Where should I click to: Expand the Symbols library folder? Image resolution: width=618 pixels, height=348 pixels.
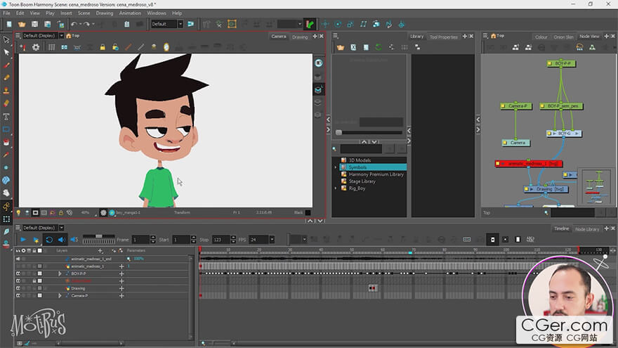336,167
